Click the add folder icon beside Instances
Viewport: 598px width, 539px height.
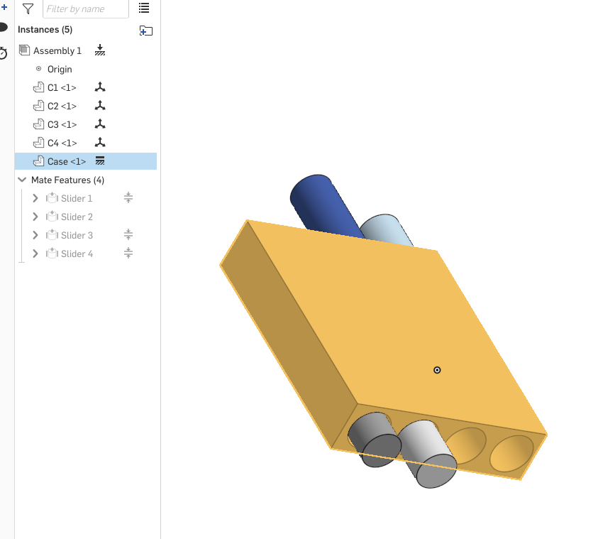(145, 31)
